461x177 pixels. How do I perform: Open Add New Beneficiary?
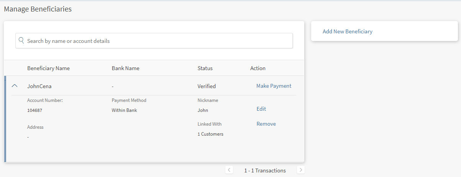click(347, 31)
